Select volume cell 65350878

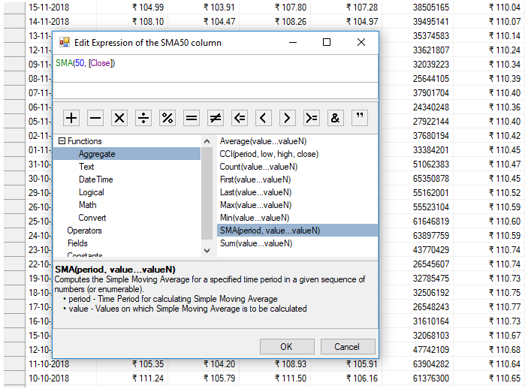tap(418, 179)
